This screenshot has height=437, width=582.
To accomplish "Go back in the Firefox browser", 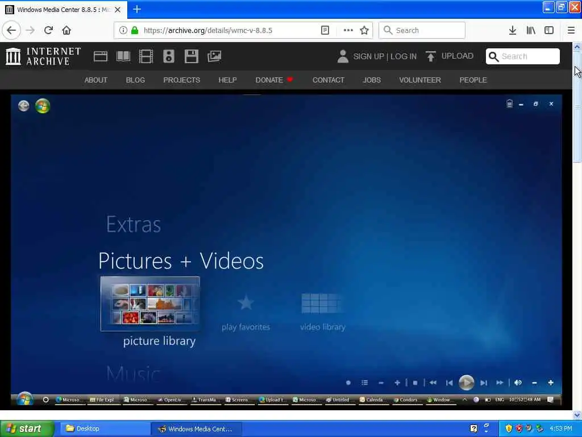I will point(11,30).
